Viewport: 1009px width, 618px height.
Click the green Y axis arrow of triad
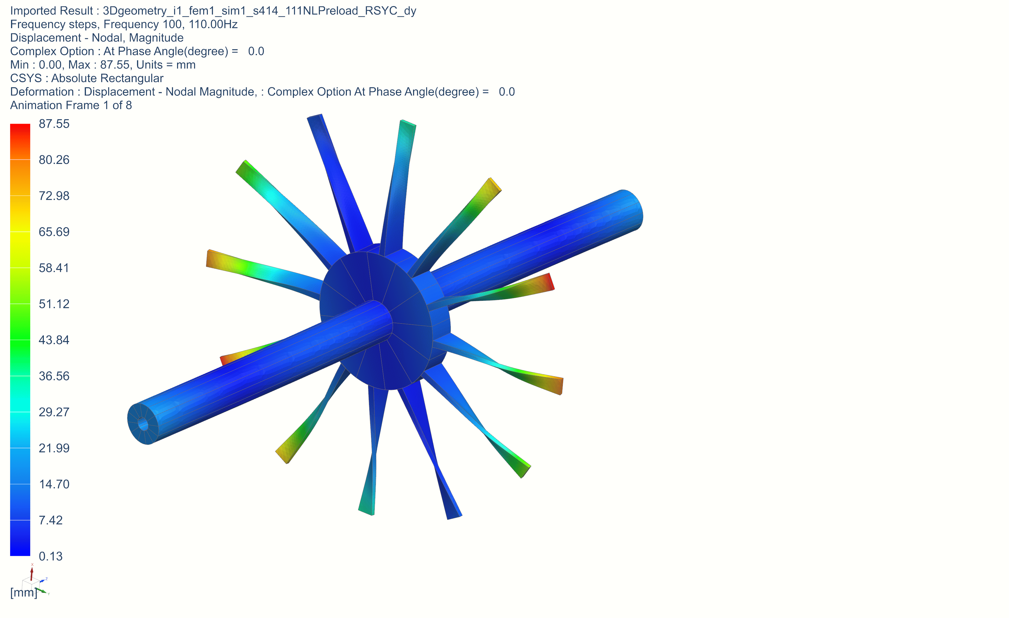click(42, 591)
